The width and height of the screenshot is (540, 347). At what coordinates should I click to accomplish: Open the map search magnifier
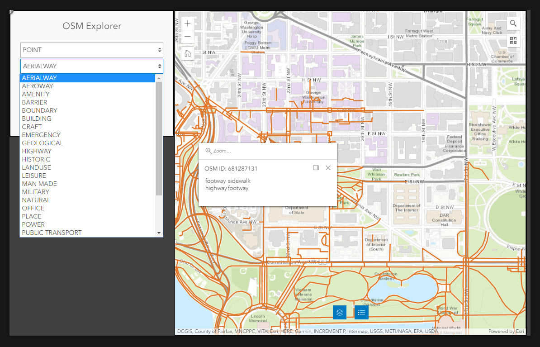[513, 24]
